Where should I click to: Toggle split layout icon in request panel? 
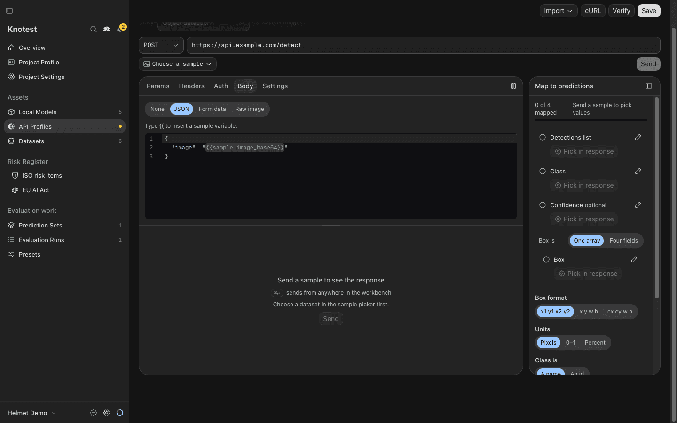click(x=513, y=86)
